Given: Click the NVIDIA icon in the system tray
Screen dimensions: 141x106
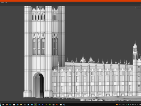Looking at the screenshot, I should pos(127,105).
